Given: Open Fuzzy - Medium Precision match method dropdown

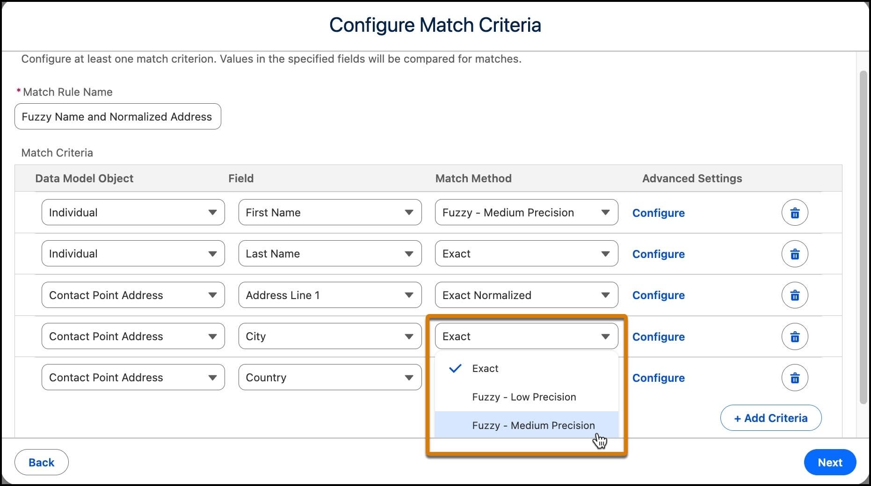Looking at the screenshot, I should click(526, 213).
